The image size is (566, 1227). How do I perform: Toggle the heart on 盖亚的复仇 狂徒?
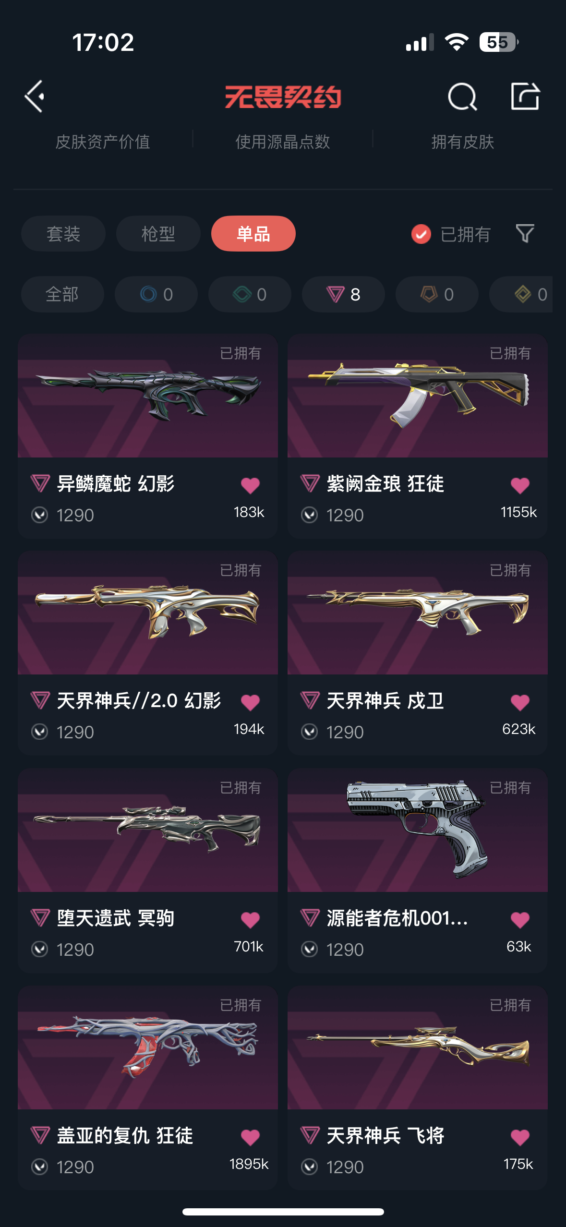(x=250, y=1137)
